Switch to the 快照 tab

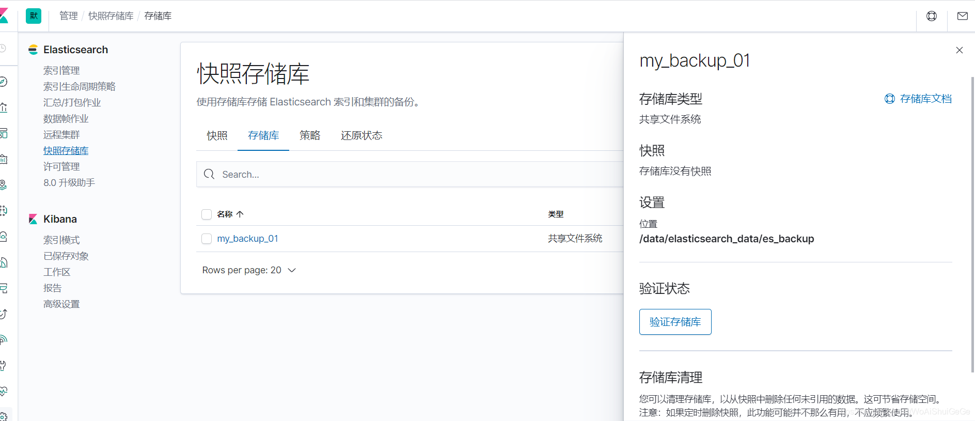coord(217,135)
